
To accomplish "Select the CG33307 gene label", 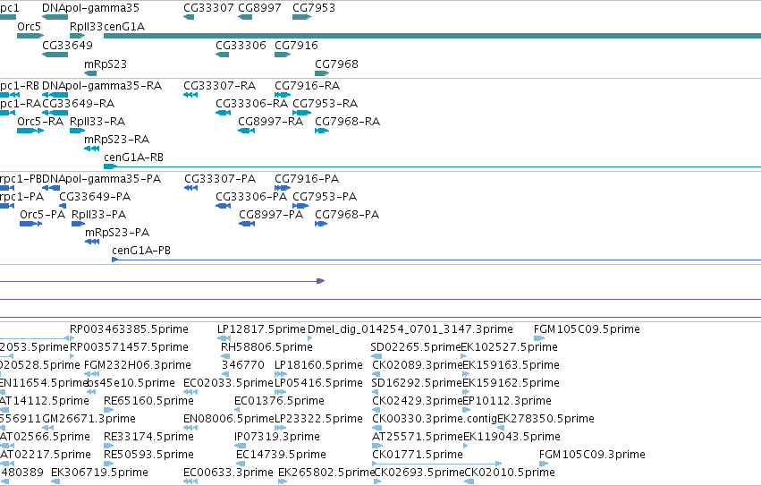I will (208, 8).
